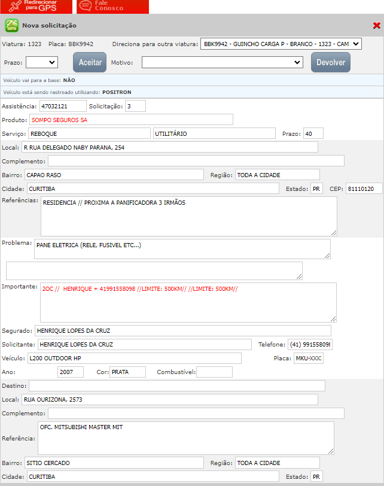Expand the Motivo dropdown
This screenshot has height=486, width=384.
click(223, 62)
